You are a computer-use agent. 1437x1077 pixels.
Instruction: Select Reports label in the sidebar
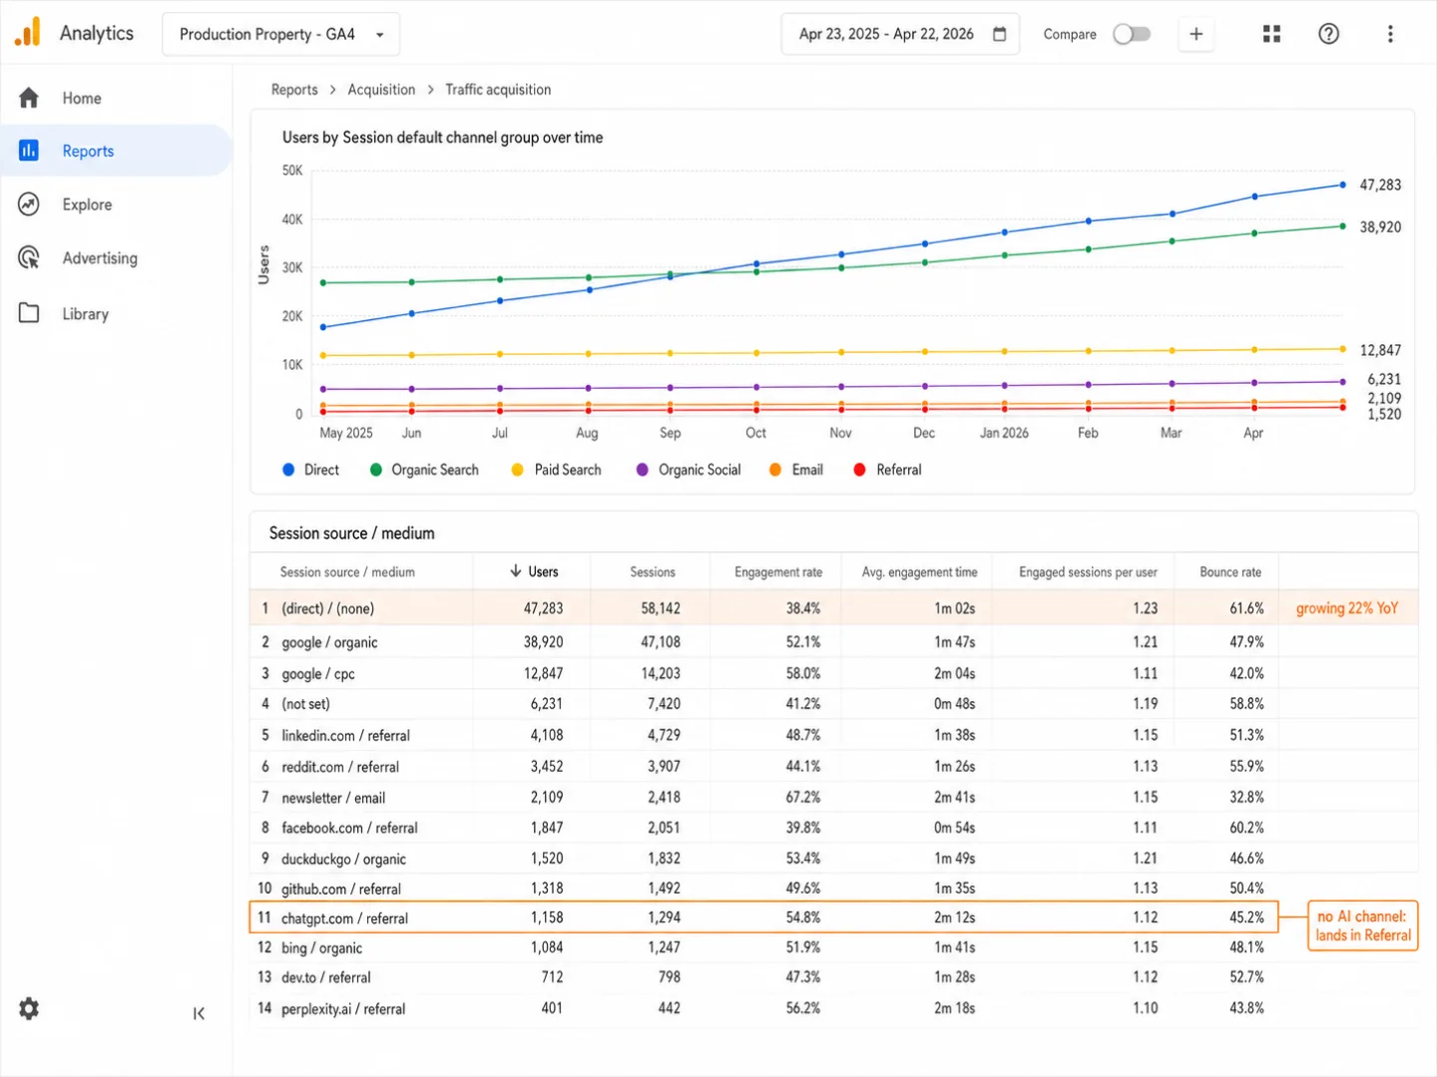88,151
